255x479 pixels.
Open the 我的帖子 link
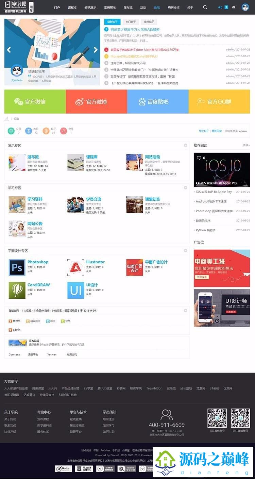(204, 131)
